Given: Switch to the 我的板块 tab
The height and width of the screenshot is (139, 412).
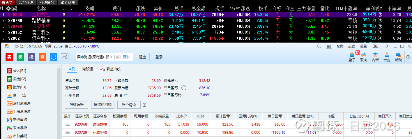Looking at the screenshot, I should tap(26, 3).
